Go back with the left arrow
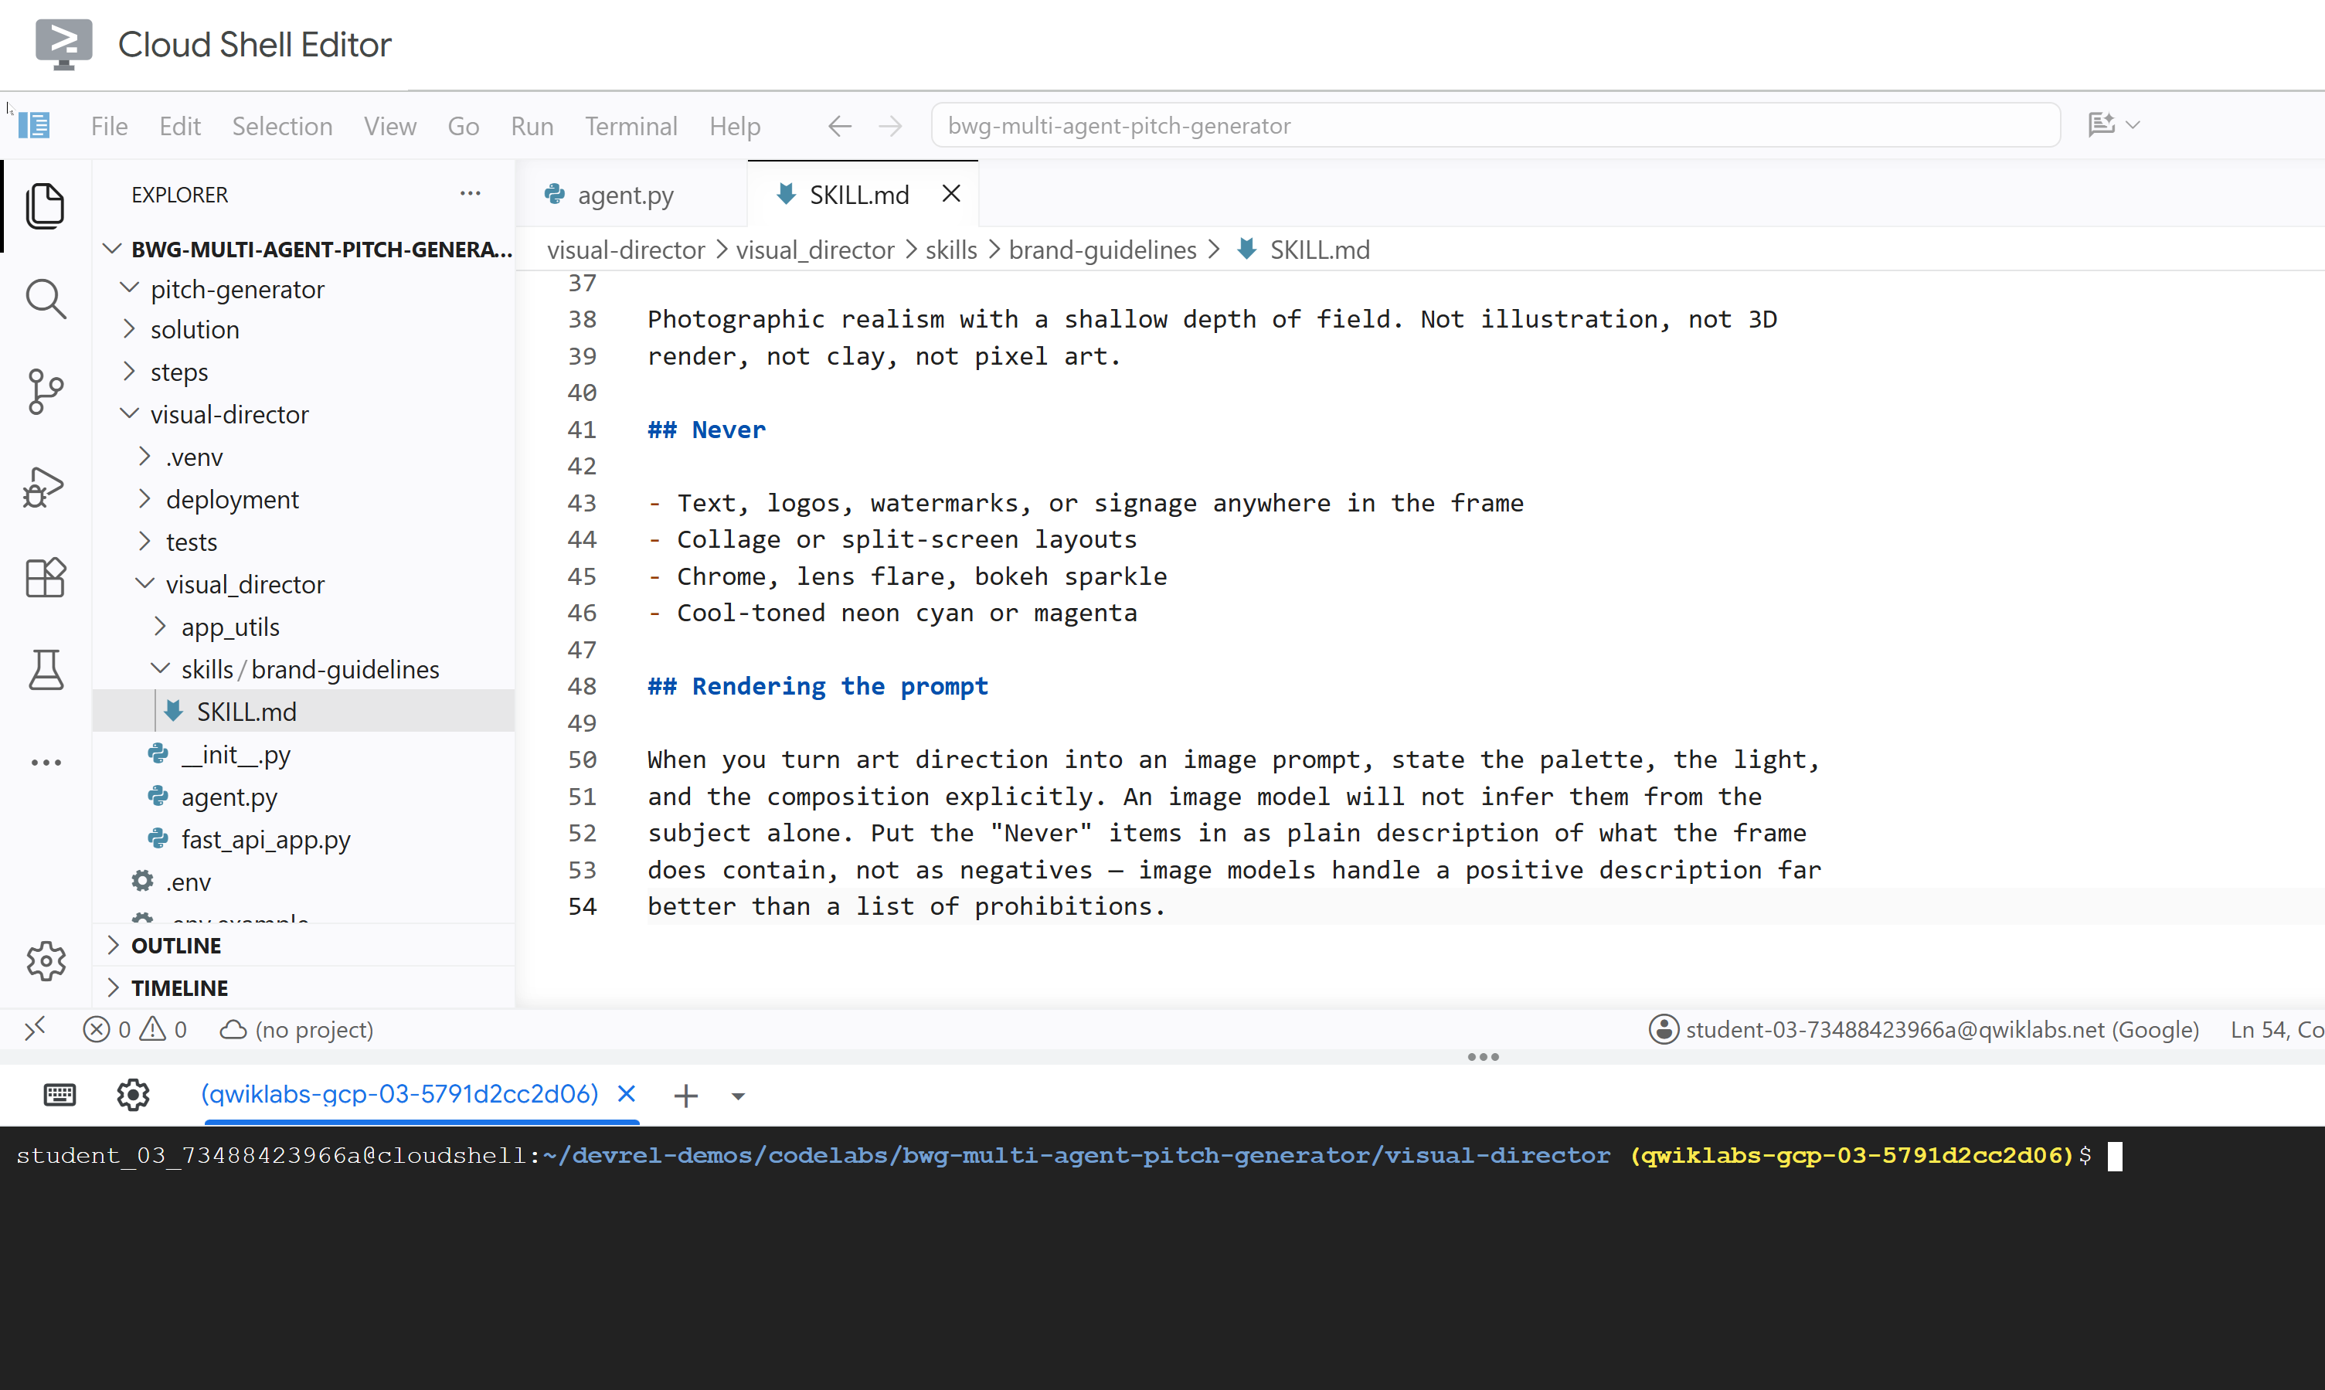Viewport: 2325px width, 1390px height. pos(839,125)
